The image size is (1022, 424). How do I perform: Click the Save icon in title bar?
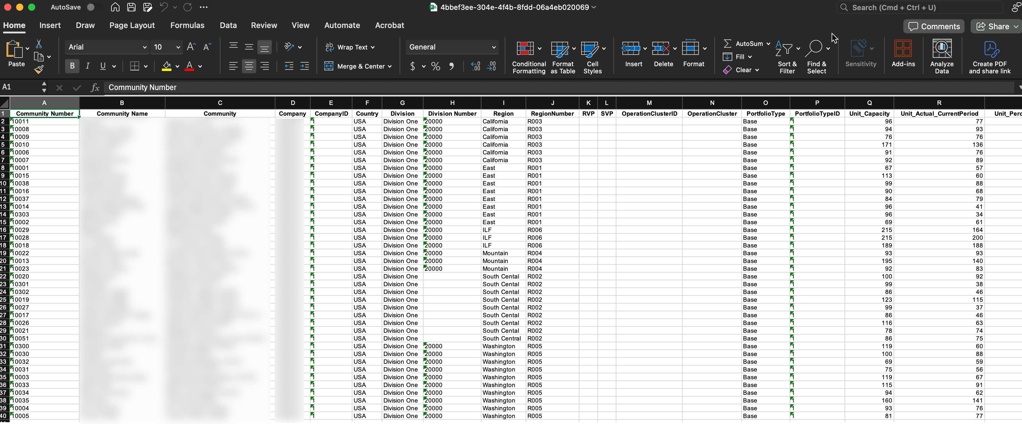click(x=131, y=7)
